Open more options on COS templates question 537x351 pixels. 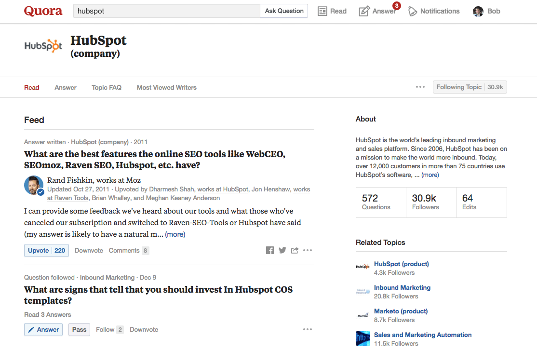tap(308, 329)
